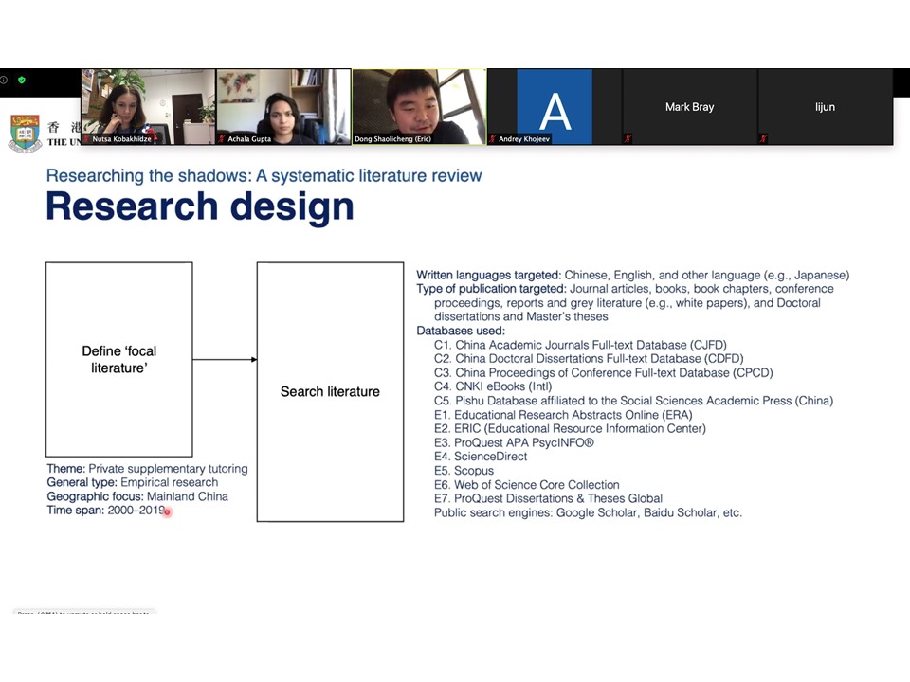The width and height of the screenshot is (910, 682).
Task: Click Achala Gupta's muted mic icon
Action: point(222,138)
